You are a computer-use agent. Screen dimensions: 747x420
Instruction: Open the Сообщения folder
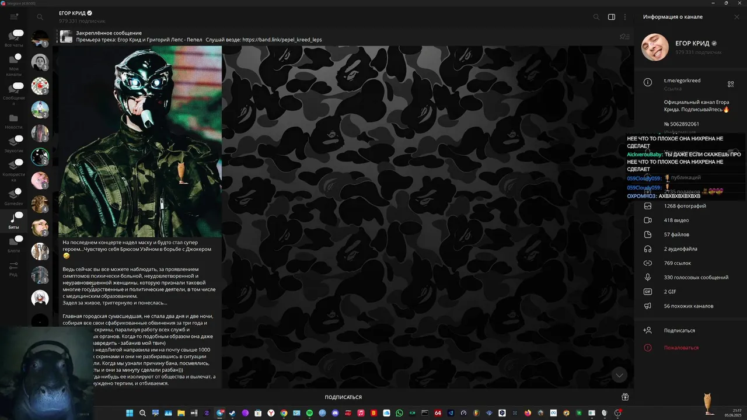pyautogui.click(x=14, y=93)
